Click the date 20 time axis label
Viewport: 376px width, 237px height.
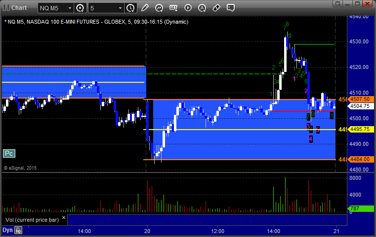pyautogui.click(x=147, y=231)
